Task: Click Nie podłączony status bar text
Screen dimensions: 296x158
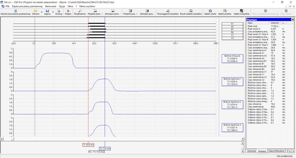Action: [x=285, y=156]
